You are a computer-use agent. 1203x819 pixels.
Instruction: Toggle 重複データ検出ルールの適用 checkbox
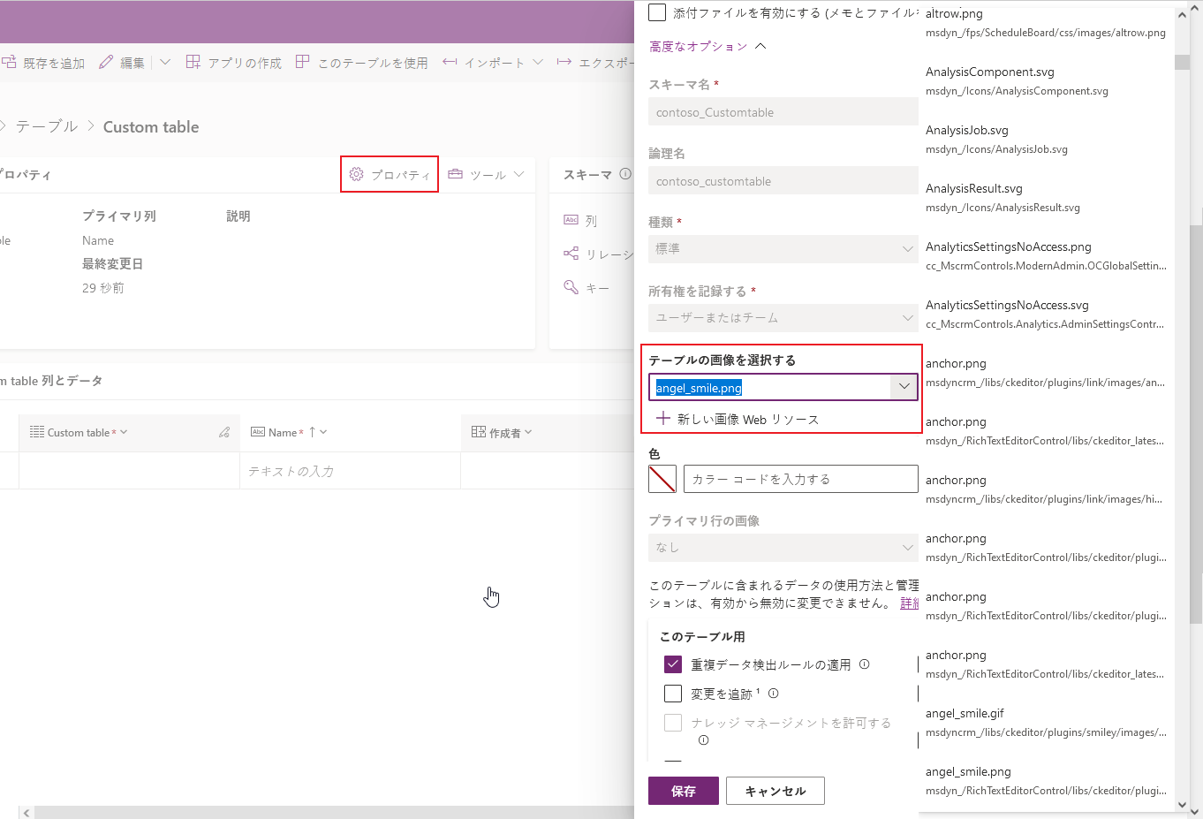tap(673, 664)
